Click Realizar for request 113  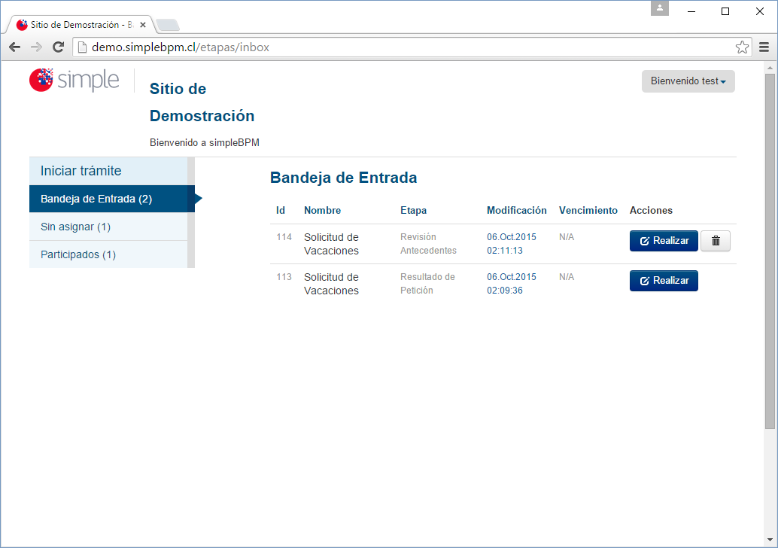pyautogui.click(x=664, y=281)
